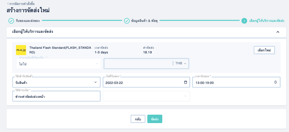Open the empty dropdown beside payment method

(x=146, y=96)
